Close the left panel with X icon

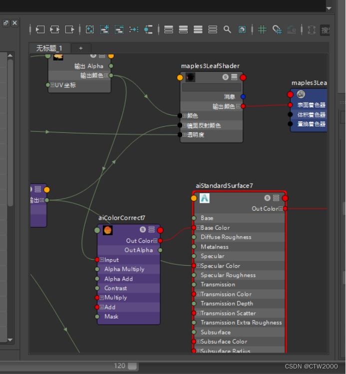pyautogui.click(x=15, y=23)
